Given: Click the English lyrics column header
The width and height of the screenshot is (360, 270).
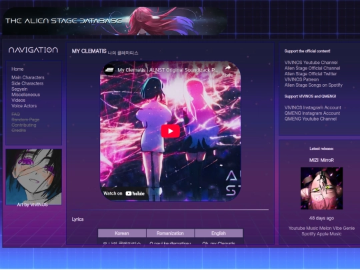Looking at the screenshot, I should (x=219, y=233).
